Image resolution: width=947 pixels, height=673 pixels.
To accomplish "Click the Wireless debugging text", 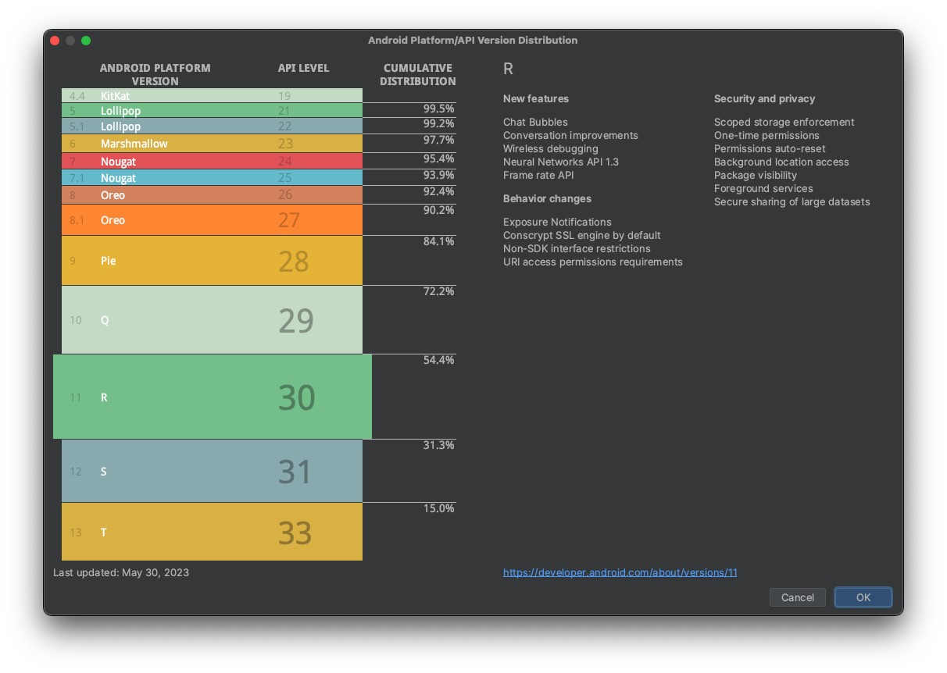I will pyautogui.click(x=550, y=148).
